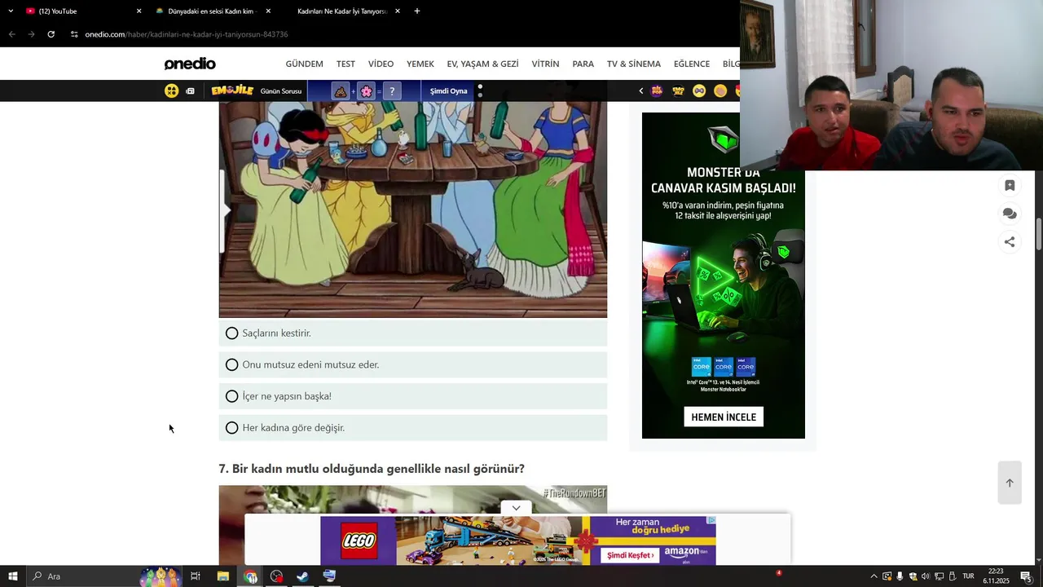This screenshot has height=587, width=1043.
Task: Open Steam from the taskbar
Action: [x=302, y=576]
